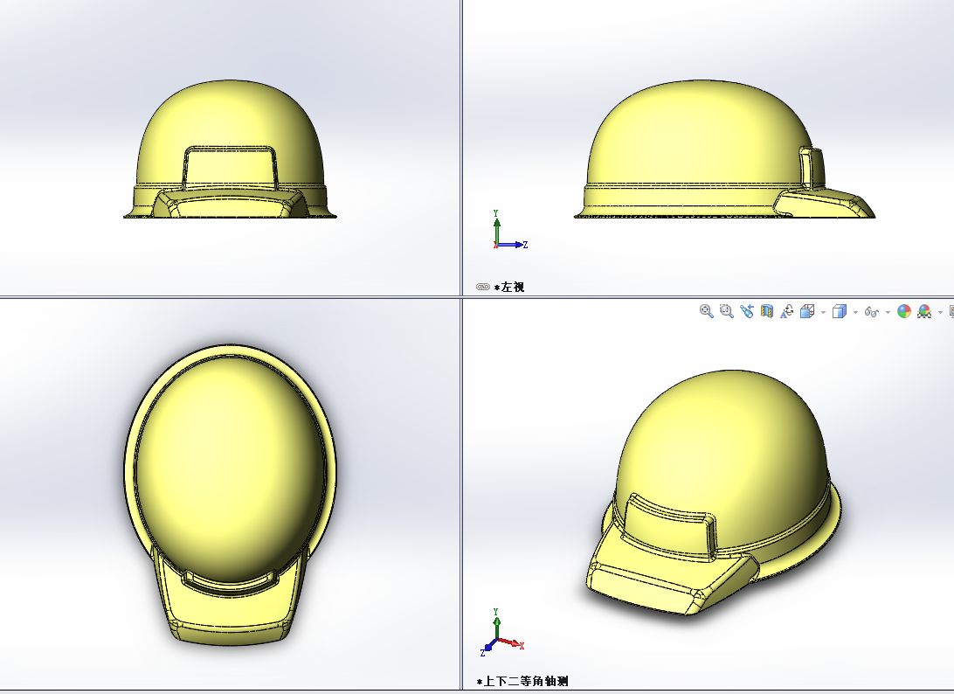Click the Hide/Show Items glasses icon
Screen dimensions: 954x694
pyautogui.click(x=870, y=311)
